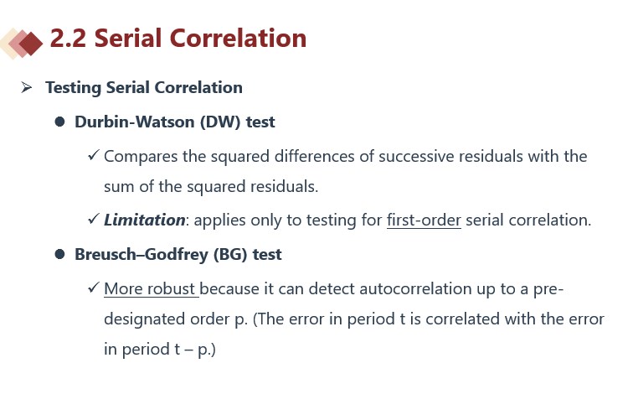Select the 'Durbin-Watson (DW) test' heading text

tap(174, 122)
